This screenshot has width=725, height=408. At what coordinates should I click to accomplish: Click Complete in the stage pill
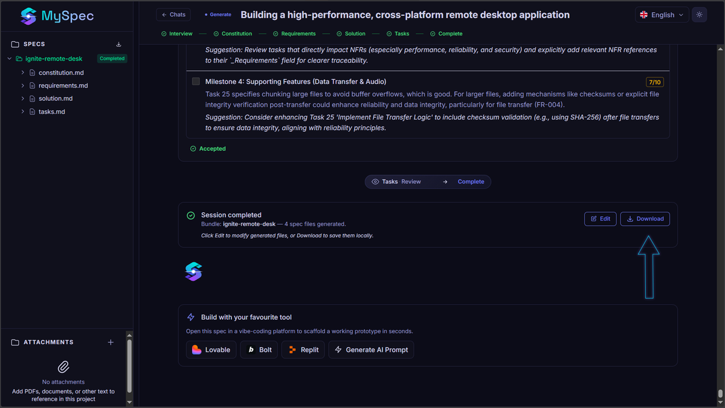tap(471, 181)
